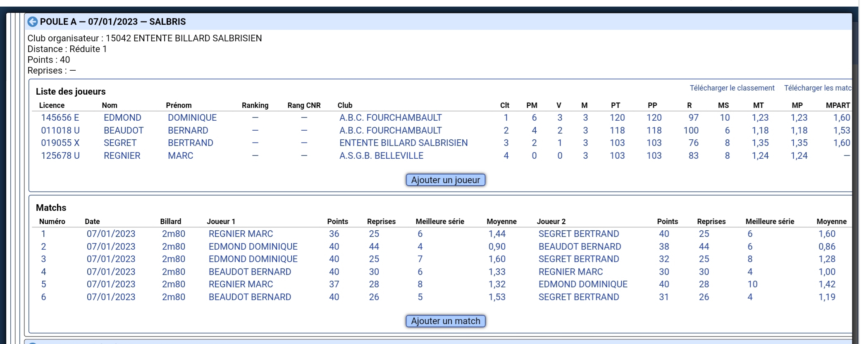Select licence 145656 E in the player list
This screenshot has height=344, width=864.
(60, 118)
